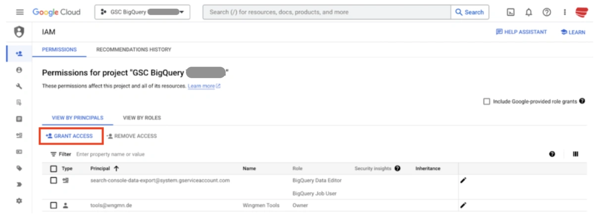Toggle the select-all header checkbox
Image resolution: width=594 pixels, height=222 pixels.
click(x=53, y=168)
